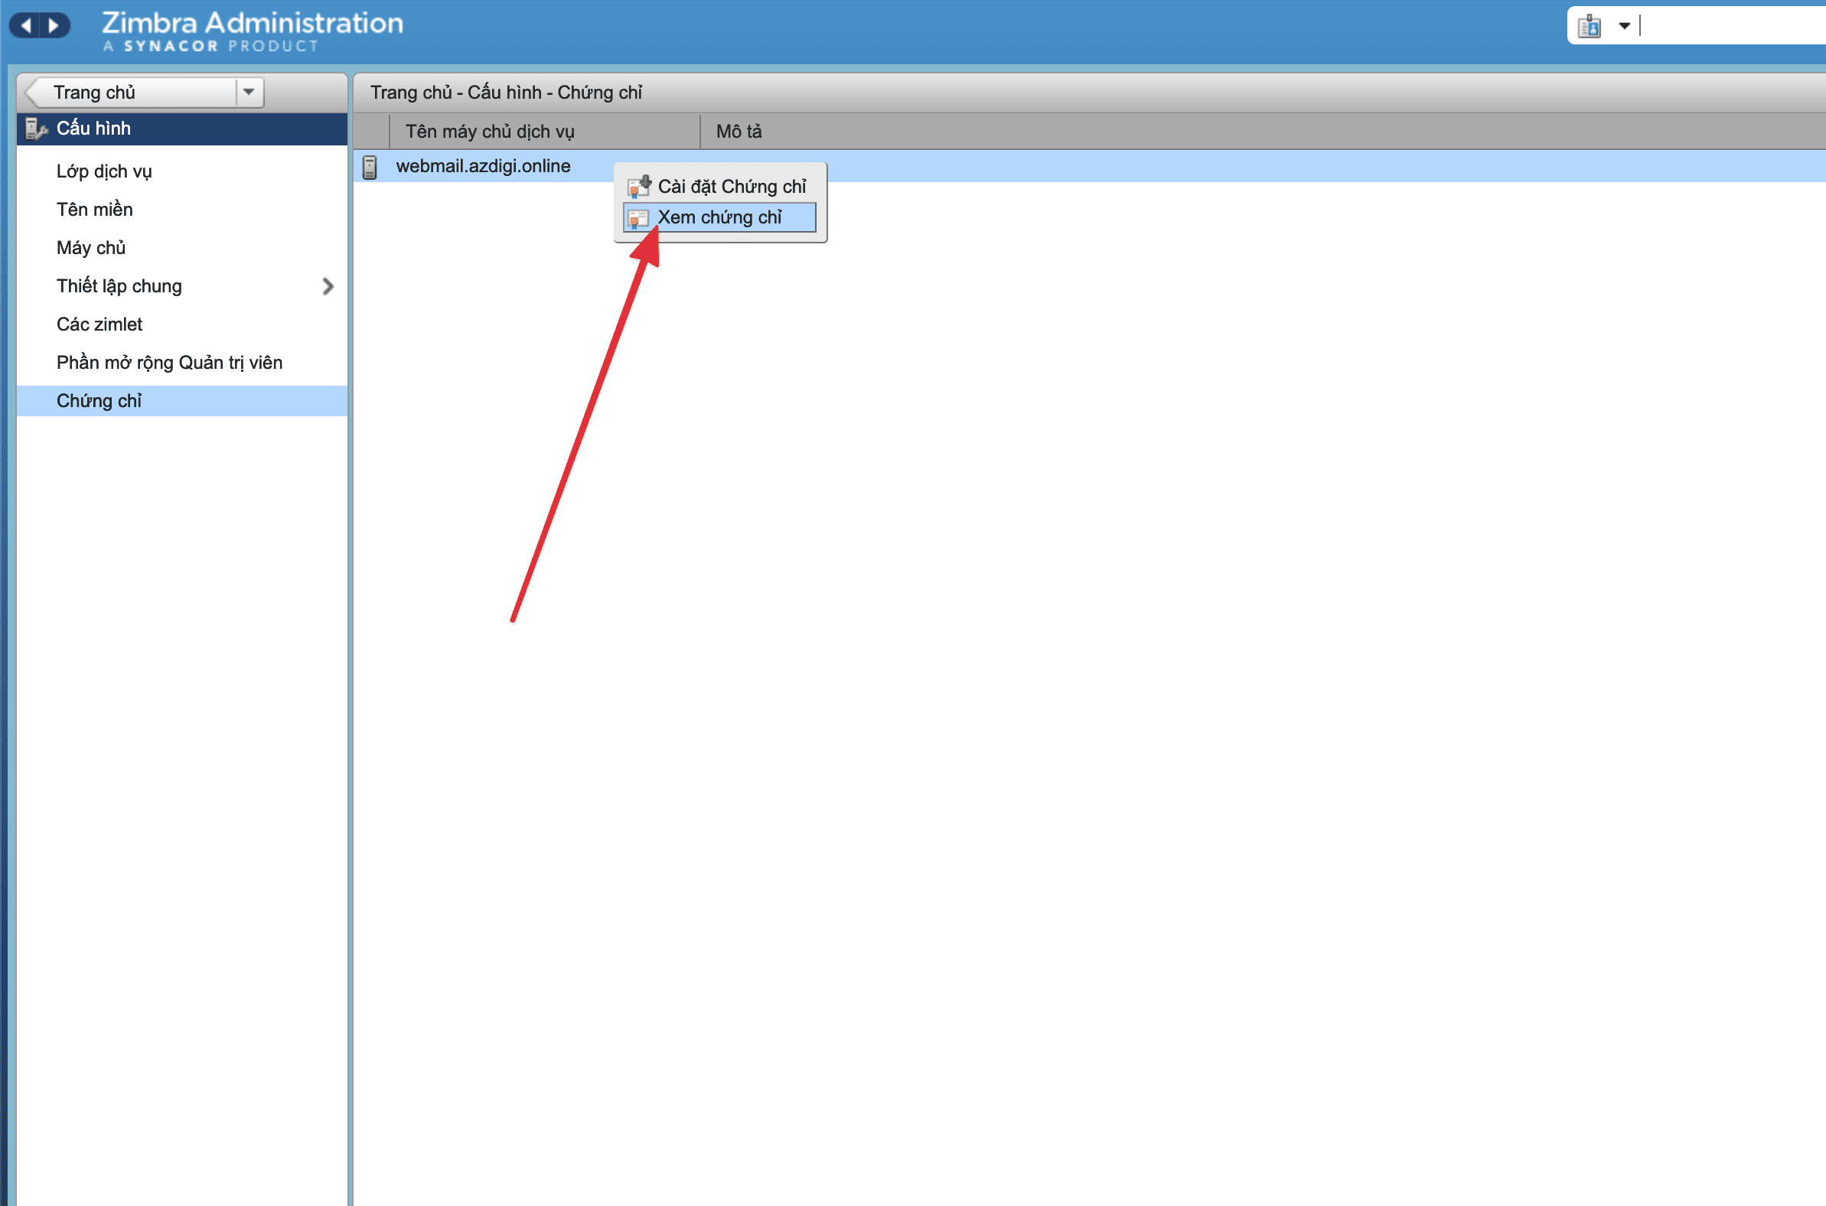
Task: Click the Cài đặt Chứng chỉ install icon
Action: coord(638,186)
